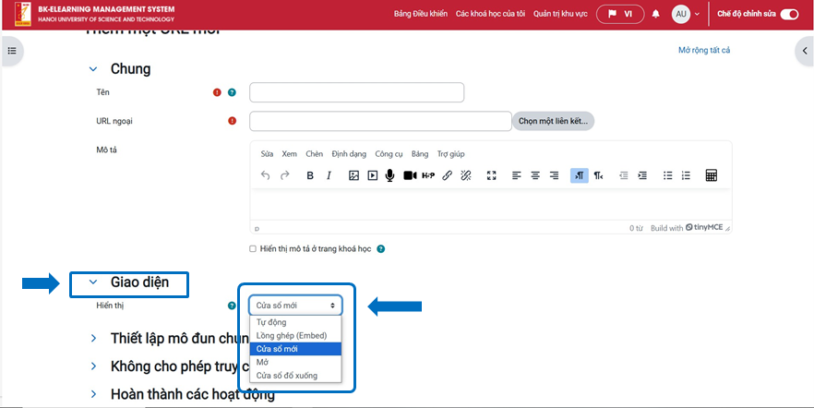Select Lồng ghép (Embed) option
The height and width of the screenshot is (408, 814).
[295, 336]
